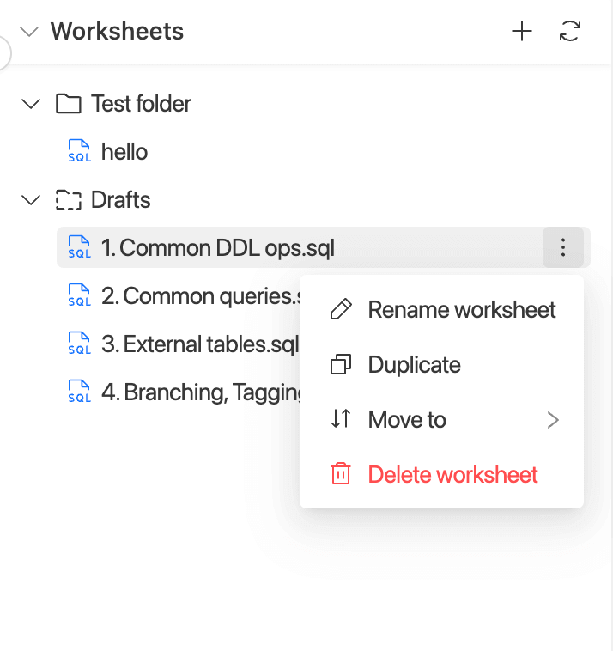613x651 pixels.
Task: Open the three-dot menu for Common DDL ops
Action: pyautogui.click(x=563, y=247)
